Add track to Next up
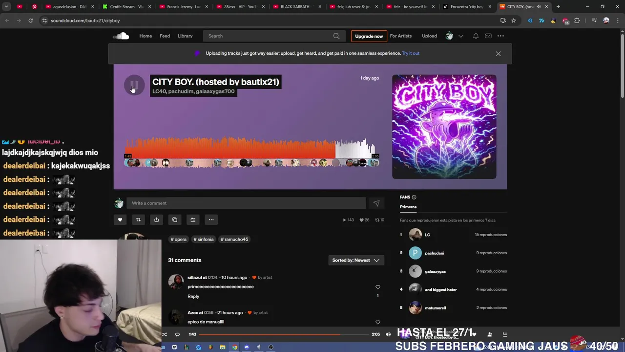The width and height of the screenshot is (625, 352). tap(193, 220)
